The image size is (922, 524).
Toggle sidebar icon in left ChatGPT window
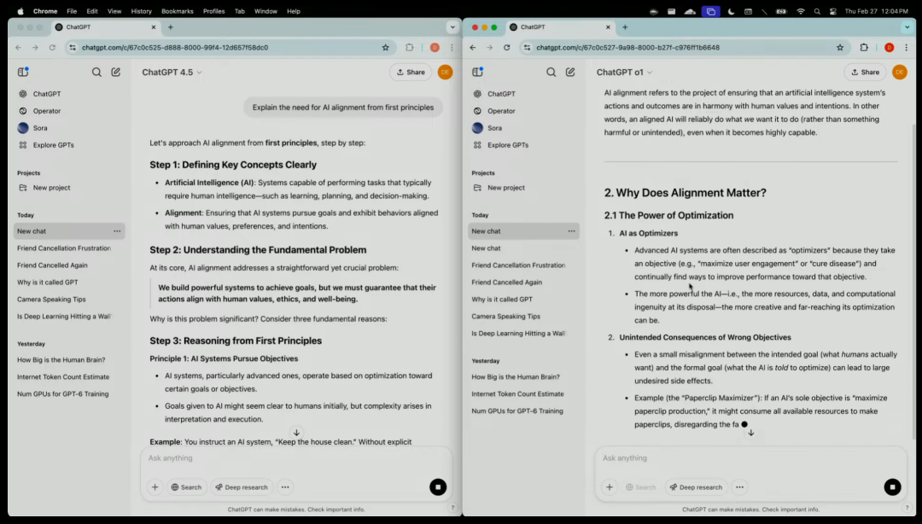(23, 72)
